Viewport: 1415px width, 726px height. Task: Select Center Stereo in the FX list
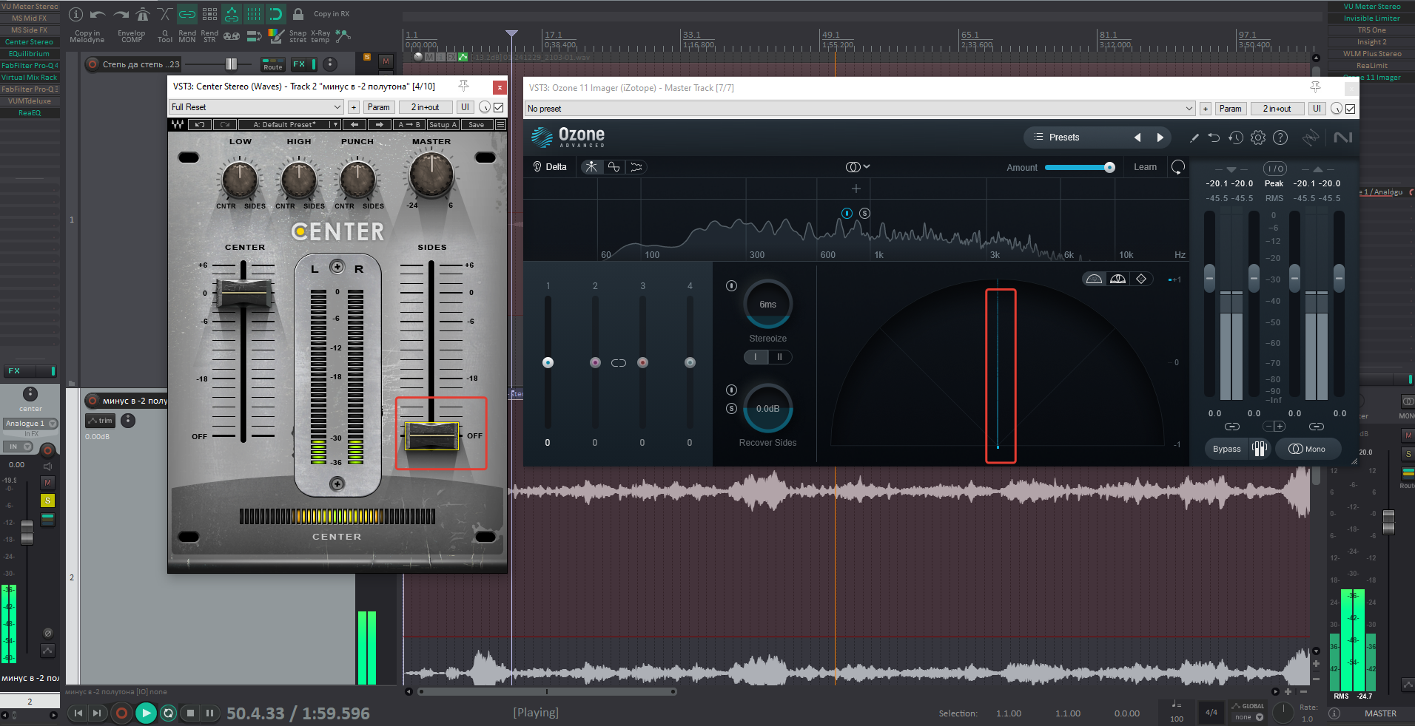tap(30, 42)
